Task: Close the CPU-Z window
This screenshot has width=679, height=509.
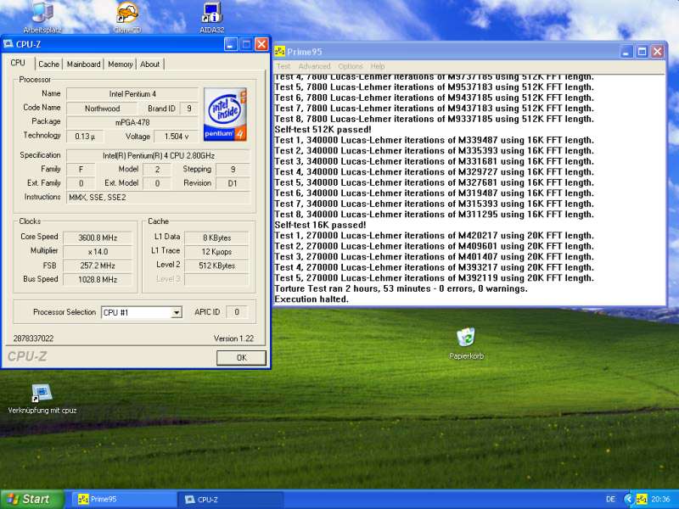Action: click(x=261, y=44)
